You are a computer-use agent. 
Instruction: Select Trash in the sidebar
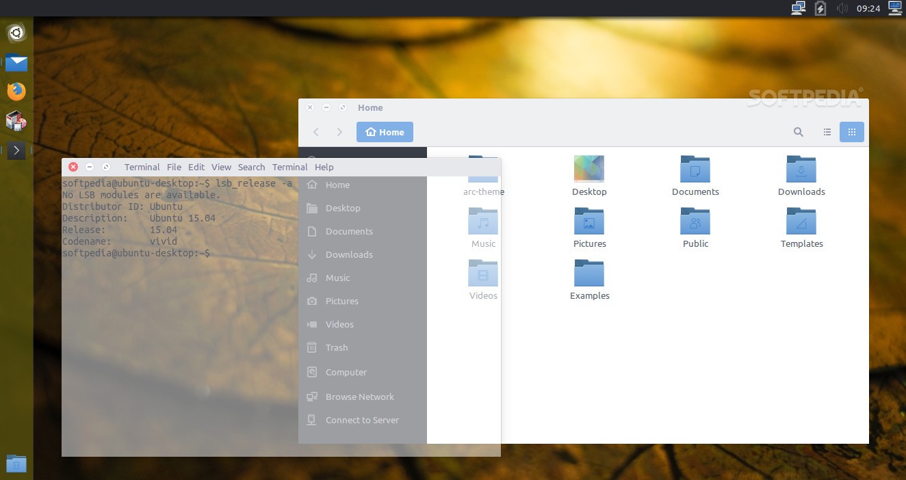tap(336, 347)
